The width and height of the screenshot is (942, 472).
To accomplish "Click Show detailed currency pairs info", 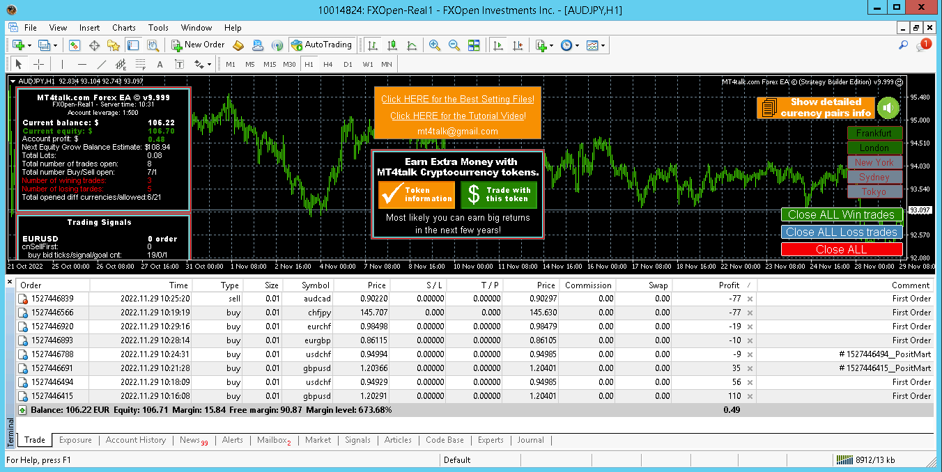I will (816, 108).
